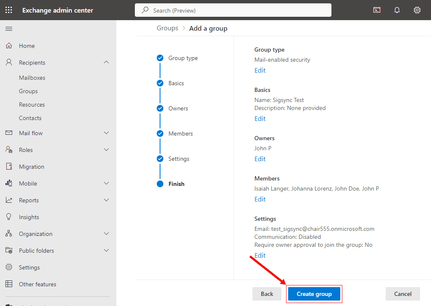Screen dimensions: 431x306
Task: Click the Home icon in sidebar
Action: click(9, 46)
